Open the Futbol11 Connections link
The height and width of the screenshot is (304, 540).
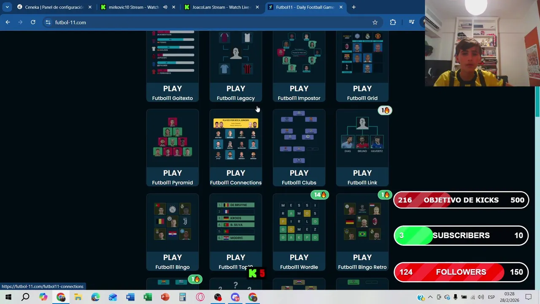(236, 182)
